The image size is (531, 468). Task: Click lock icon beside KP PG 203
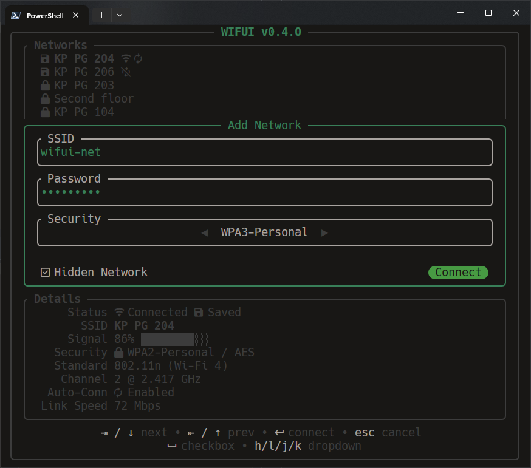[45, 85]
